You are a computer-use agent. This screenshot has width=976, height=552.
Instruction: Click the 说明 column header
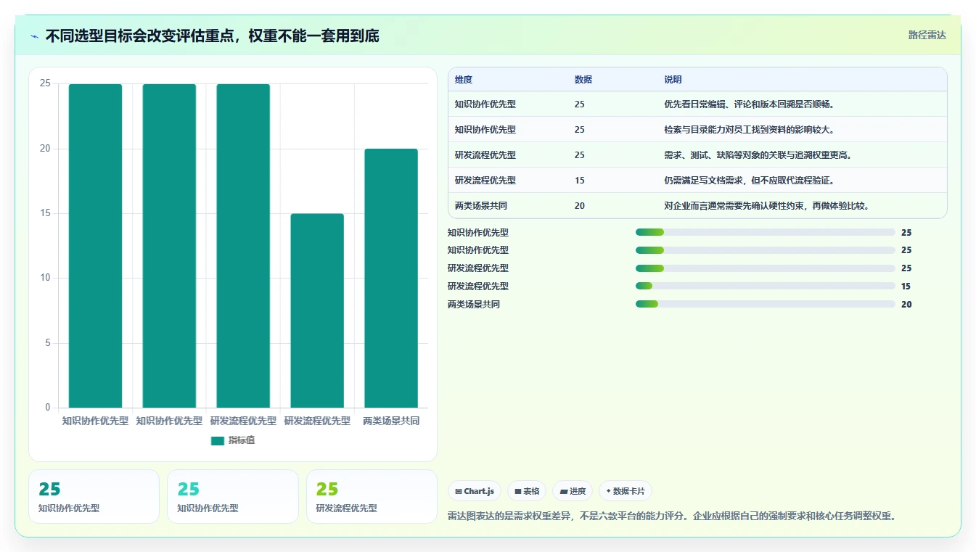(673, 80)
